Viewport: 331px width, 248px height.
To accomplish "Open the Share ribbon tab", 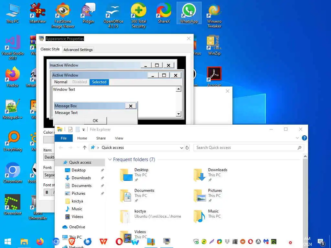I will (101, 138).
